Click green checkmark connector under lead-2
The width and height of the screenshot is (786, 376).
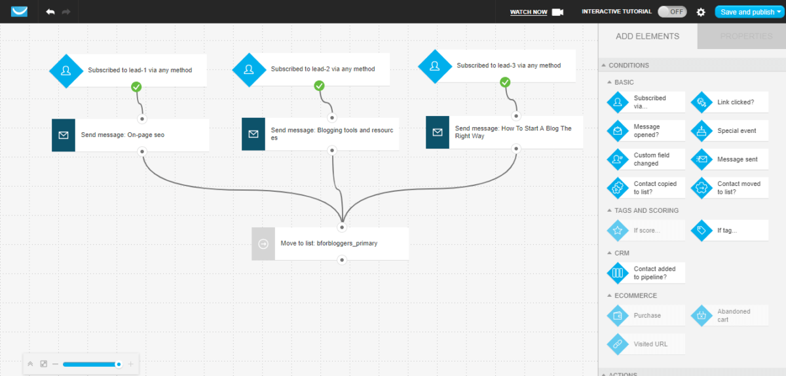(319, 86)
